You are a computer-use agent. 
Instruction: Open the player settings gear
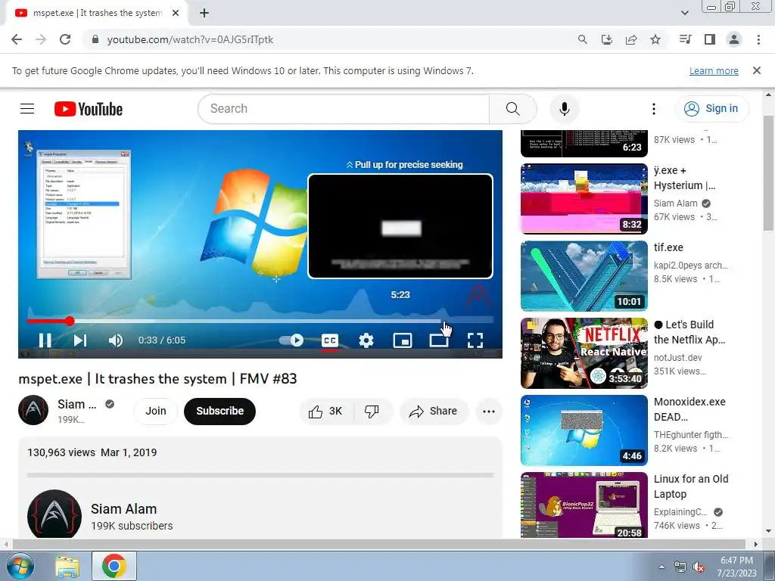click(366, 340)
